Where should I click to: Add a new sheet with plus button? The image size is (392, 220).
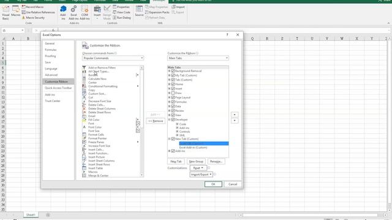(48, 215)
